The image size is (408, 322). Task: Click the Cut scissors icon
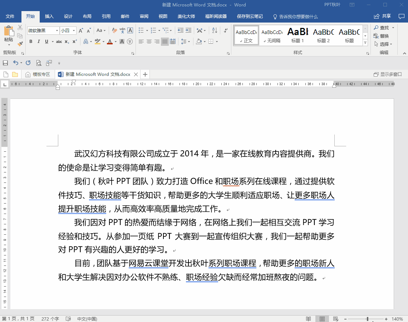pyautogui.click(x=20, y=28)
